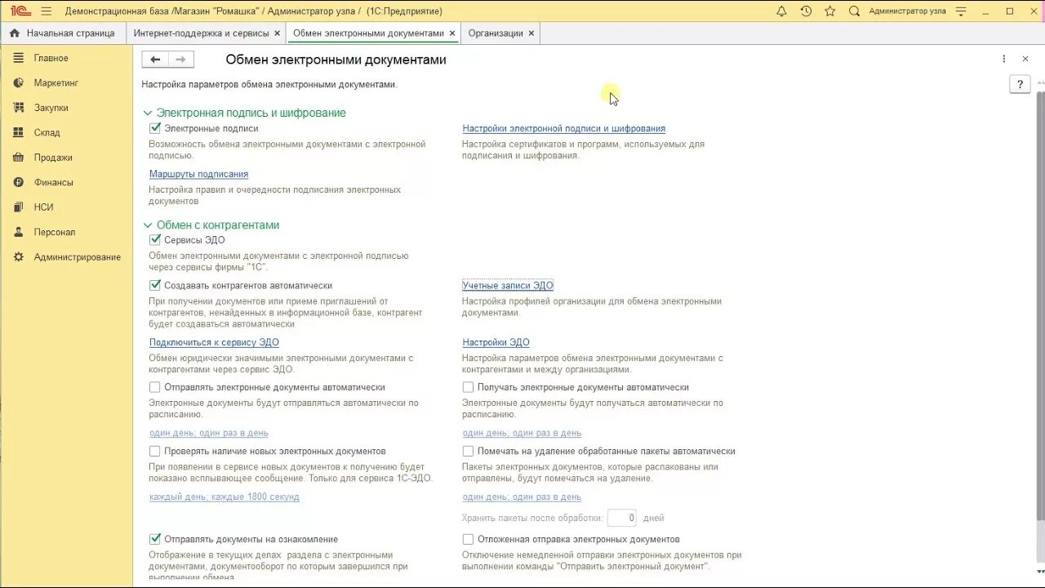Close the Обмен электронными документами tab
1045x588 pixels.
click(x=452, y=33)
